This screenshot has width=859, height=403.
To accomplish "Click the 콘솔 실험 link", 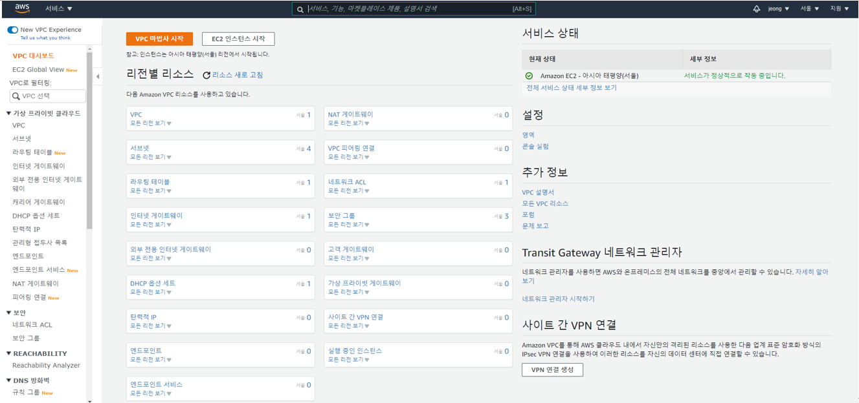I will (535, 147).
